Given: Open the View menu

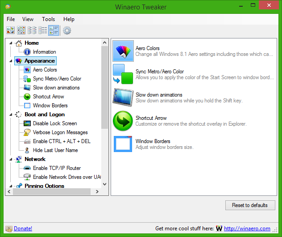Looking at the screenshot, I should 28,19.
